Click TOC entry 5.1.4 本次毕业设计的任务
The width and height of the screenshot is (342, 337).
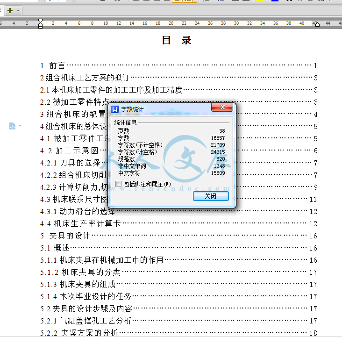[178, 297]
